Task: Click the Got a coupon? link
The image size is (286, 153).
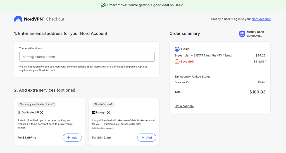Action: coord(184,106)
